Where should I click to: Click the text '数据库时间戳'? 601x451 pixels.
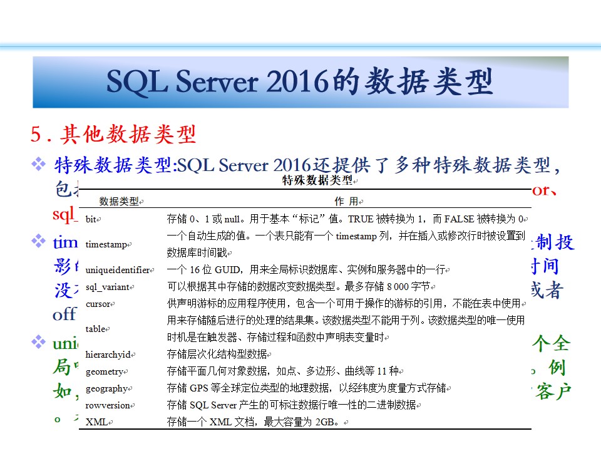coord(197,252)
